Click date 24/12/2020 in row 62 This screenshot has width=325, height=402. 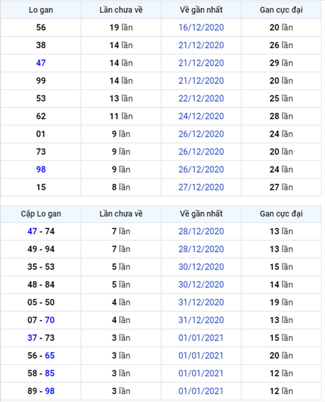[201, 116]
